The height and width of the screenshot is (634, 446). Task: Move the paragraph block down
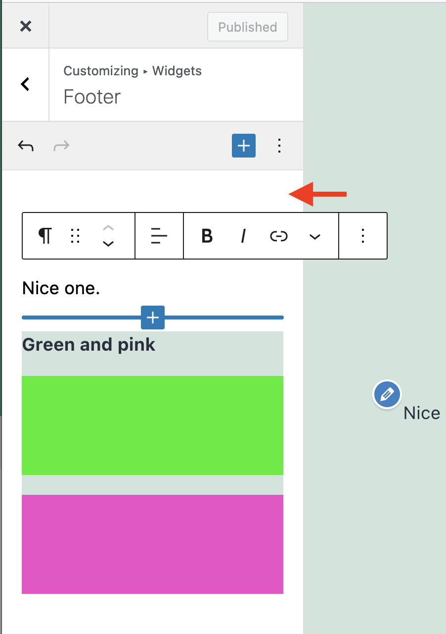[108, 244]
